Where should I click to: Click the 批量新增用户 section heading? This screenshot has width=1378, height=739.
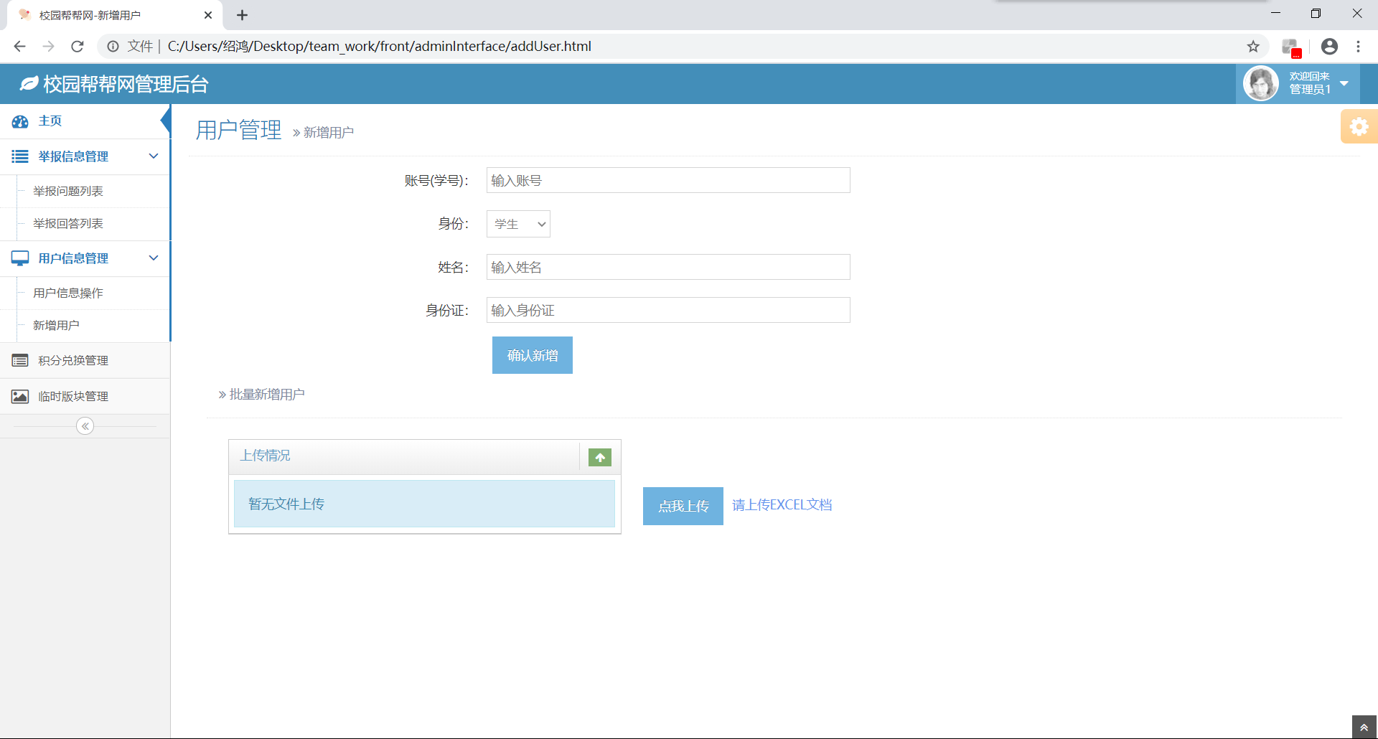tap(267, 395)
